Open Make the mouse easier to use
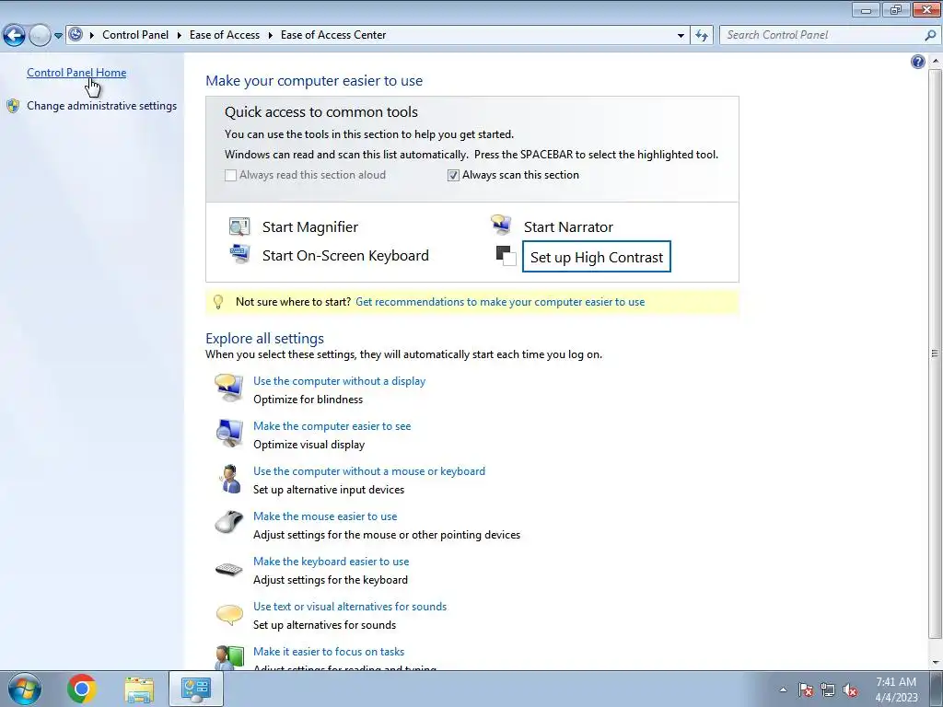 (x=325, y=516)
